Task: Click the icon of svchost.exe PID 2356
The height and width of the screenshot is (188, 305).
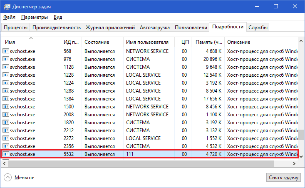Action: [x=6, y=146]
